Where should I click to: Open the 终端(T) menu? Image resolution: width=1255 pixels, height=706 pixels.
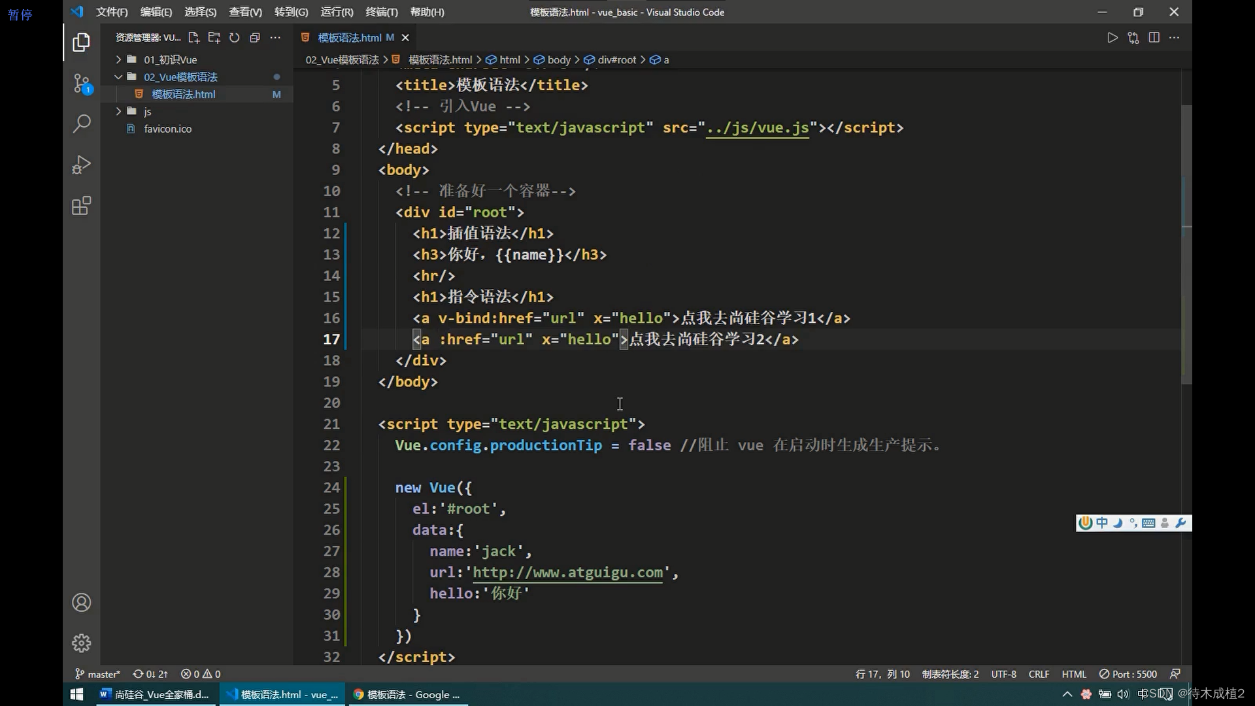coord(381,12)
